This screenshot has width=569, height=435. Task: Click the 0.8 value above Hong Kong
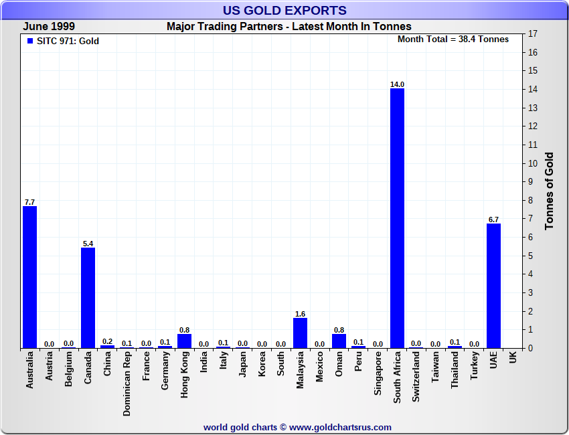tap(184, 330)
